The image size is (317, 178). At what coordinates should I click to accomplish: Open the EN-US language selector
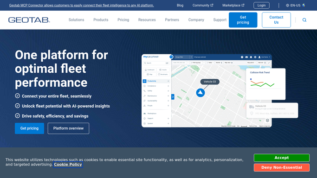295,6
